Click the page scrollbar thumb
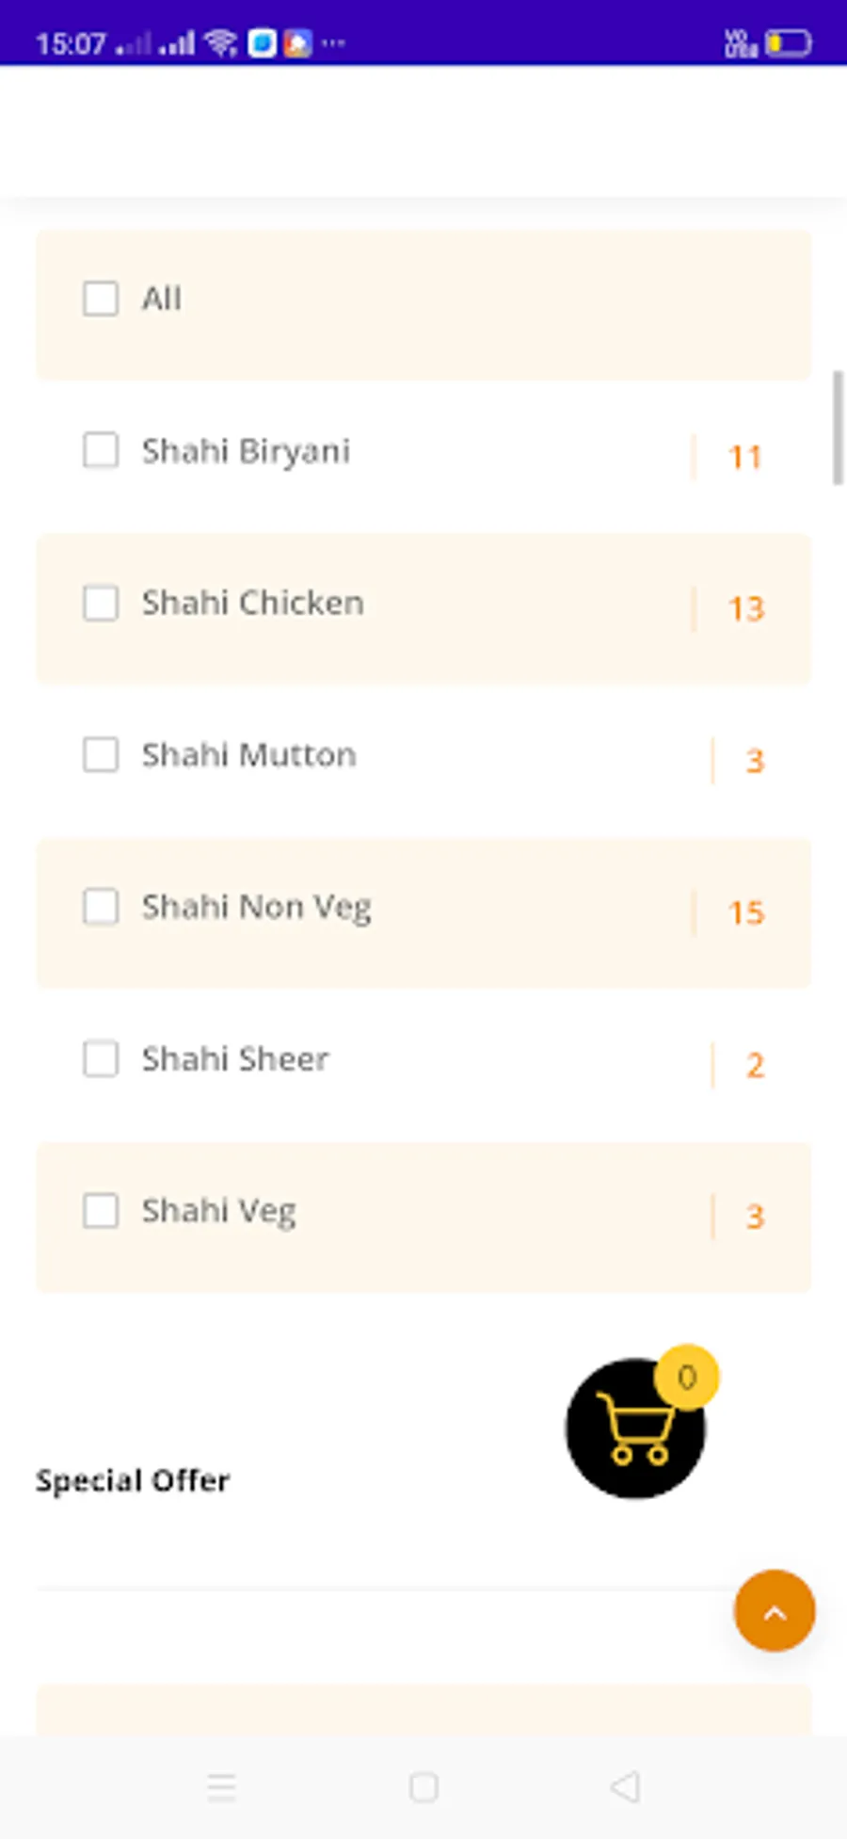 (x=838, y=427)
